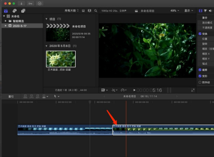Image resolution: width=214 pixels, height=157 pixels.
Task: Show the color inspector tab
Action: pos(205,11)
